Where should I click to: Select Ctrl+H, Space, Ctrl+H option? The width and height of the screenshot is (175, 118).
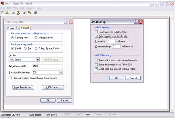(36, 48)
